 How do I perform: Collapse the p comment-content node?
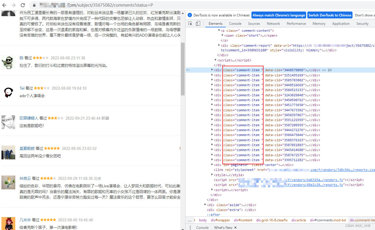coord(219,31)
